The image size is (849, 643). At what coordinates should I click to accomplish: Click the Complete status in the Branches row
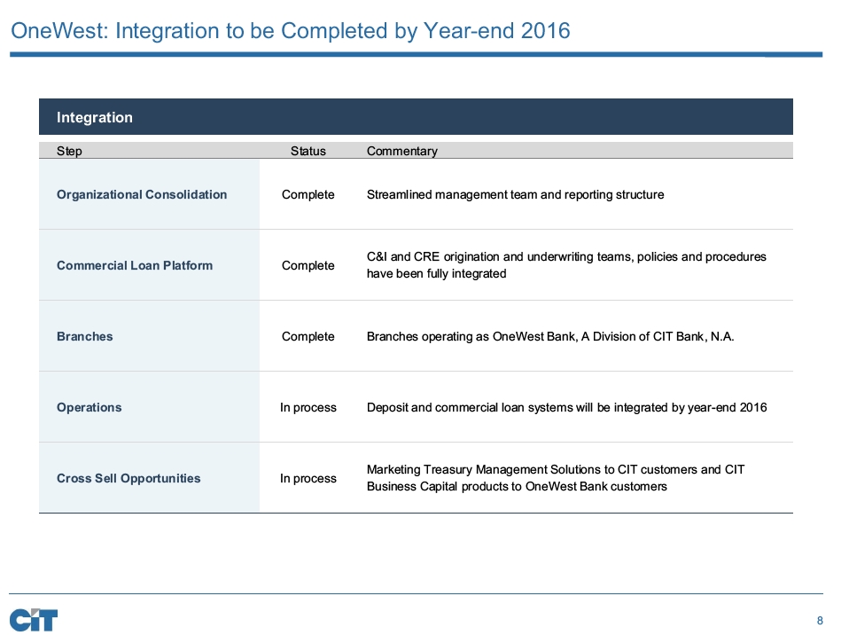[x=308, y=336]
